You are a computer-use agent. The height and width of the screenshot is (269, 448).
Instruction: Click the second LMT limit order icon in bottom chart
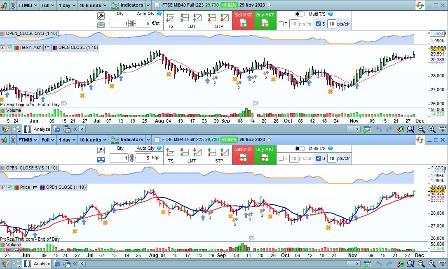pos(197,153)
